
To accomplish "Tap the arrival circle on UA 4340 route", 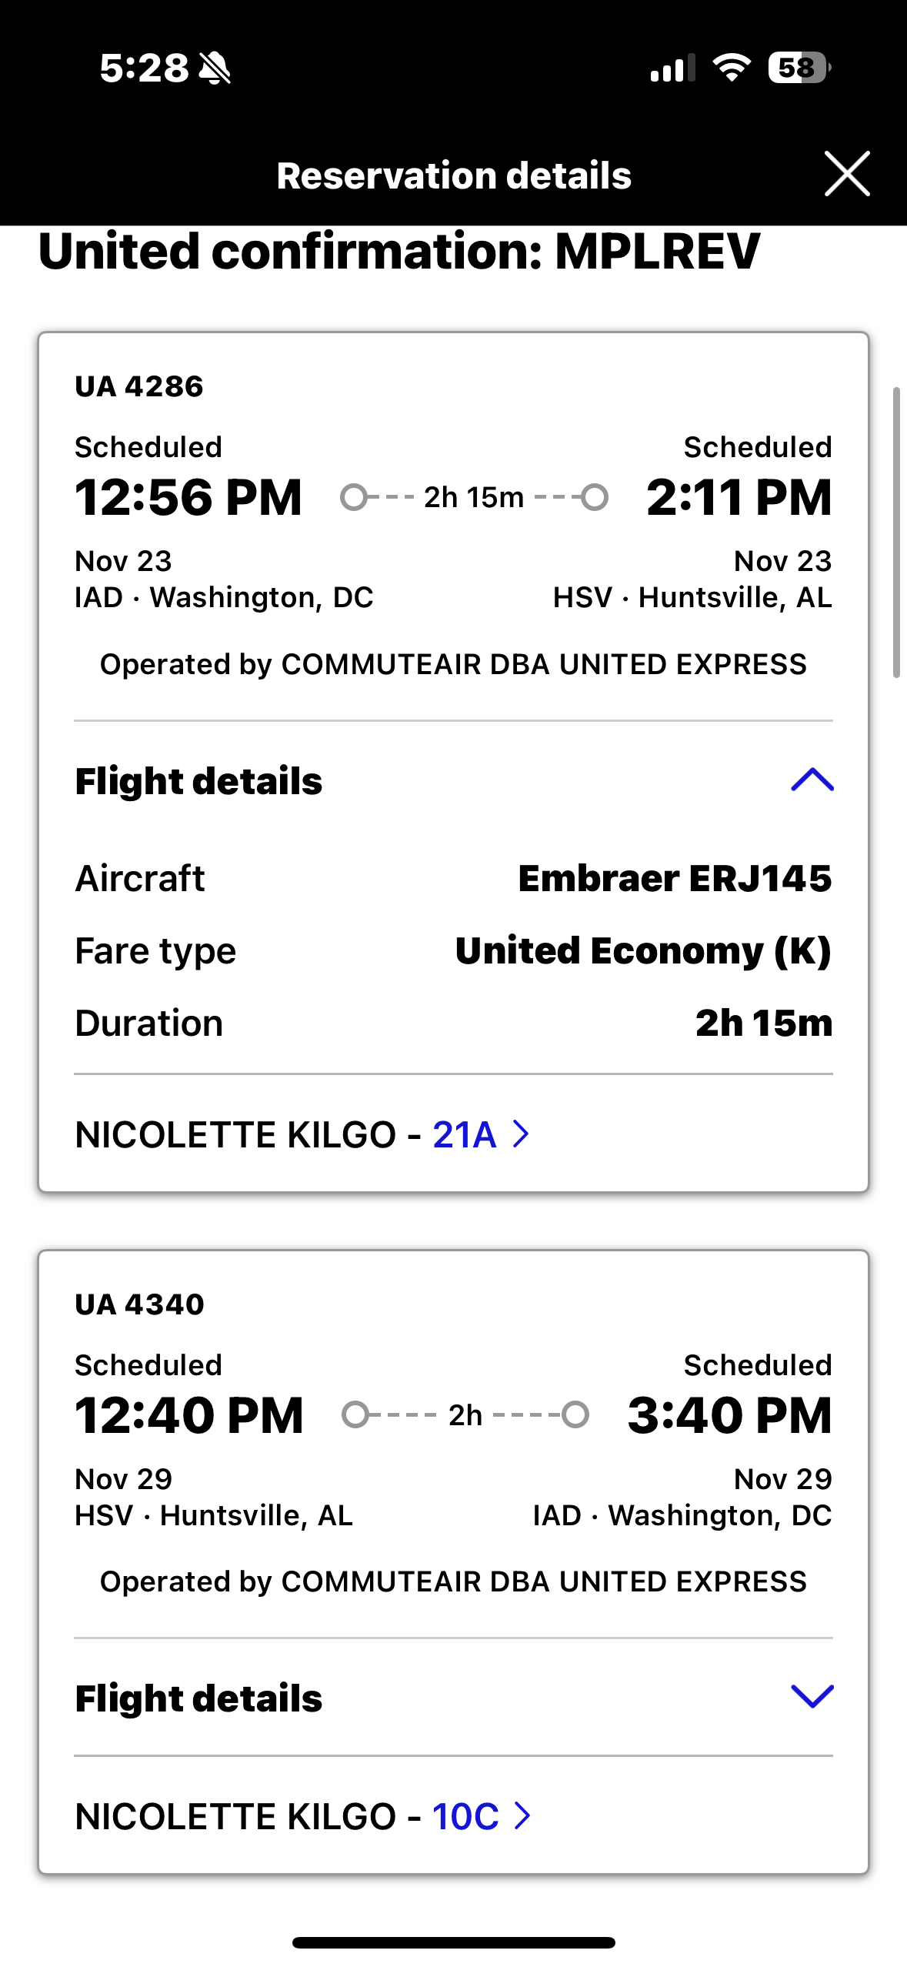I will 575,1414.
